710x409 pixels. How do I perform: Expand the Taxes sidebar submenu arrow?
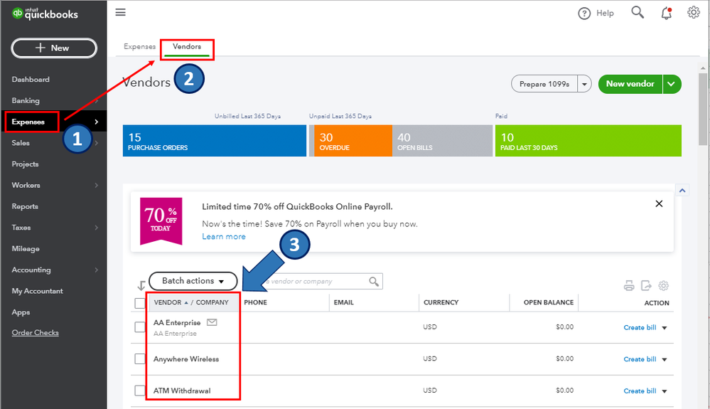(97, 228)
